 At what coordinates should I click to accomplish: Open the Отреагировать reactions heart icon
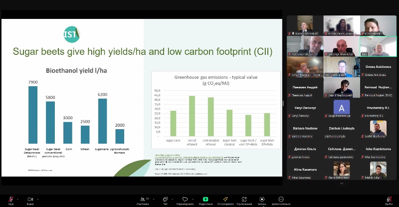point(185,201)
